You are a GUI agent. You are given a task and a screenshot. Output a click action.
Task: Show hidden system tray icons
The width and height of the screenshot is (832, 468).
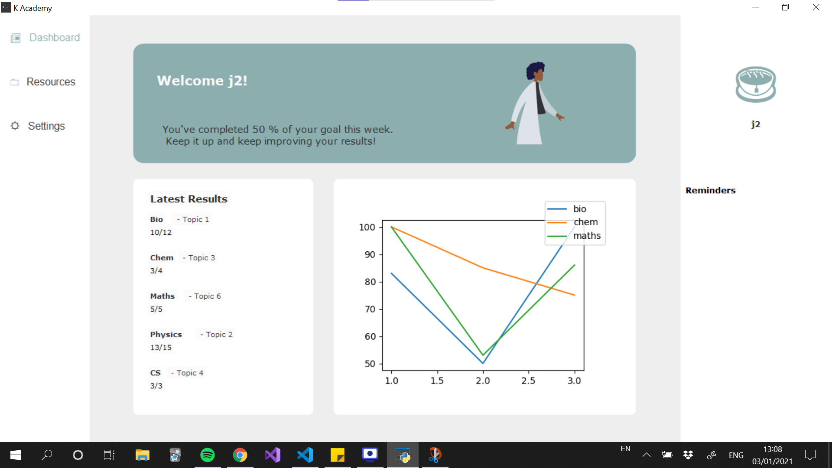click(646, 455)
